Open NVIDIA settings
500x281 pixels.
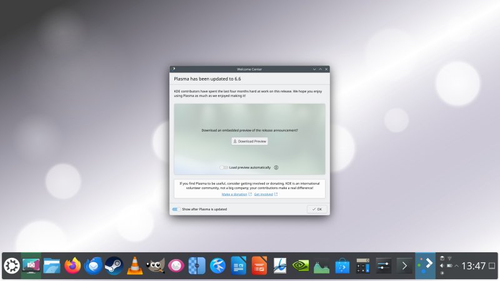pos(301,266)
